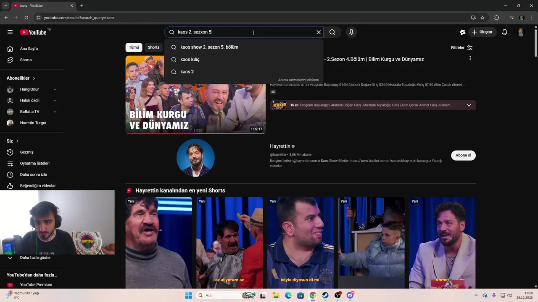Reload the page with refresh icon

[26, 18]
